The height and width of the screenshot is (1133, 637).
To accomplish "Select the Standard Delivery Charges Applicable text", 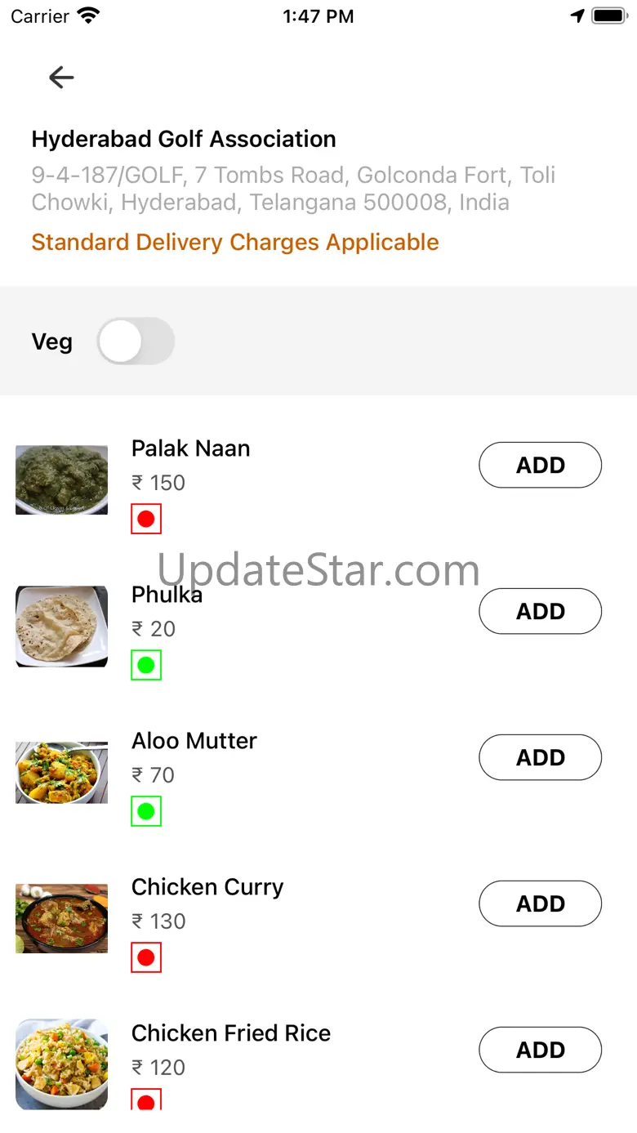I will tap(235, 243).
